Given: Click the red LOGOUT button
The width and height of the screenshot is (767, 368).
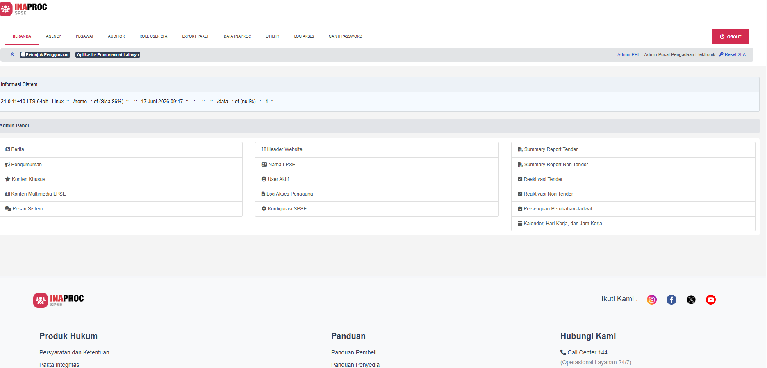Looking at the screenshot, I should click(x=731, y=36).
